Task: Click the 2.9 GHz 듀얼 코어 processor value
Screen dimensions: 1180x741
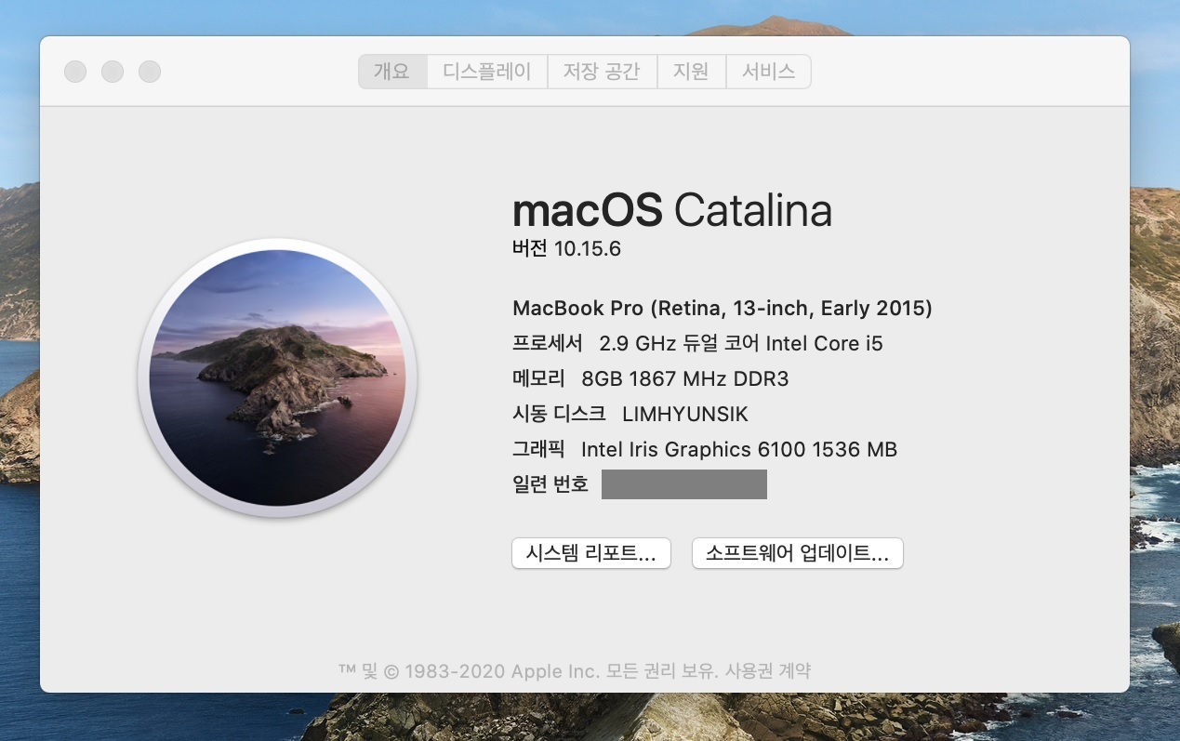Action: (741, 343)
